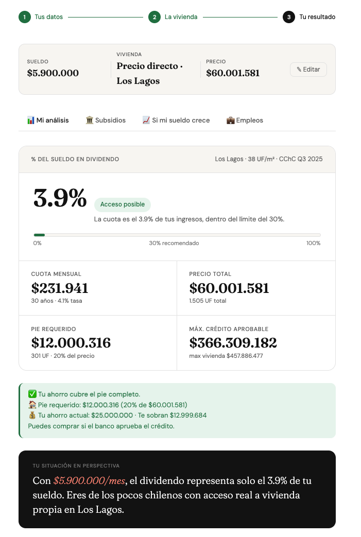Screen dimensions: 361x537
Task: Click the bar chart icon in Mi análisis
Action: click(x=30, y=120)
